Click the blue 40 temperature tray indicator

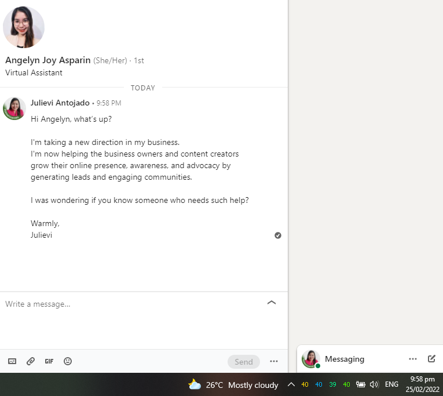click(x=318, y=384)
